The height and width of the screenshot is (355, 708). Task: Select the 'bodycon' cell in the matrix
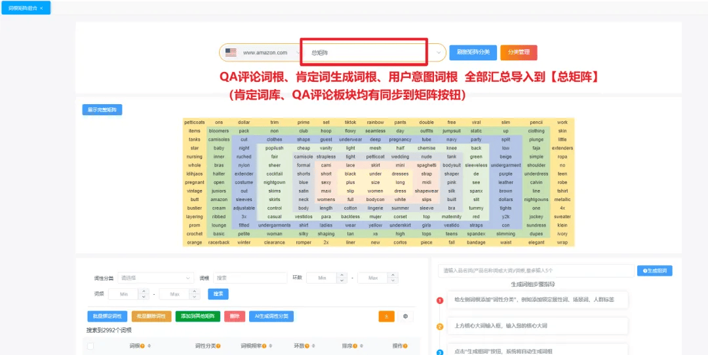(376, 200)
